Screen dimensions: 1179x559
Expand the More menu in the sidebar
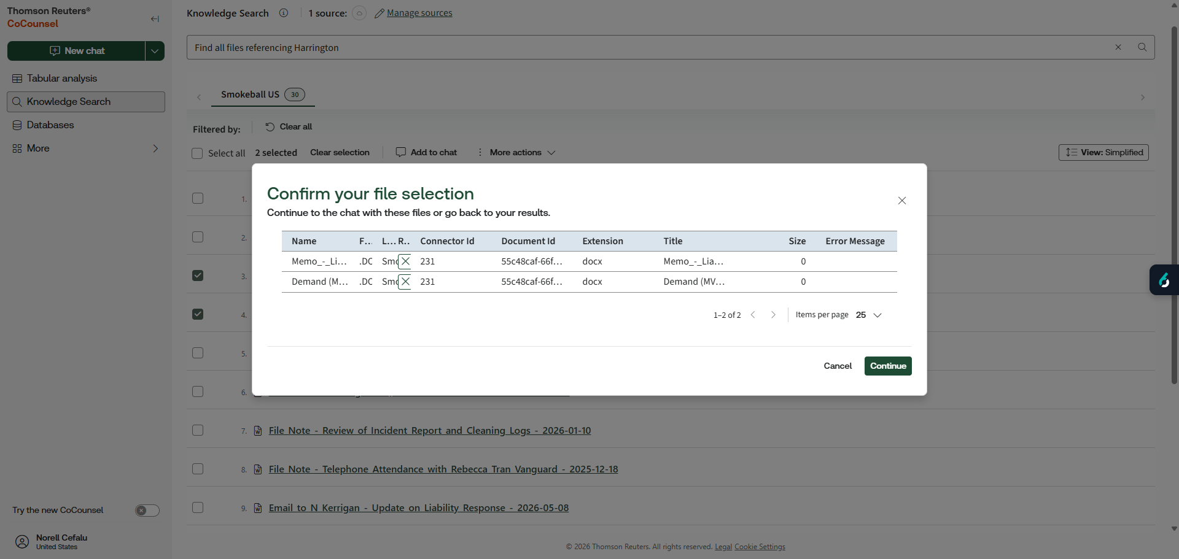click(x=86, y=148)
